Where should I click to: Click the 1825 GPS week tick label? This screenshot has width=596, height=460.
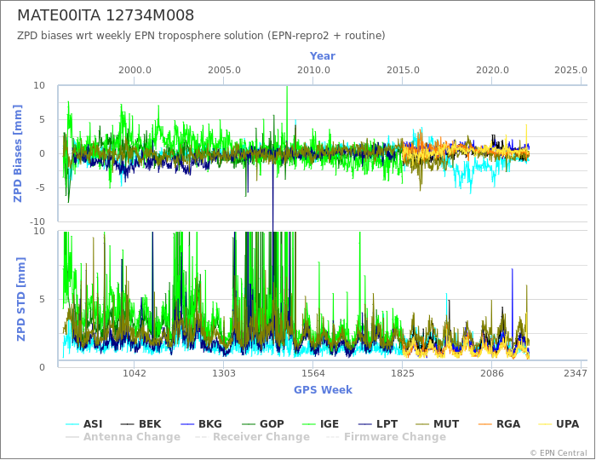click(x=403, y=373)
